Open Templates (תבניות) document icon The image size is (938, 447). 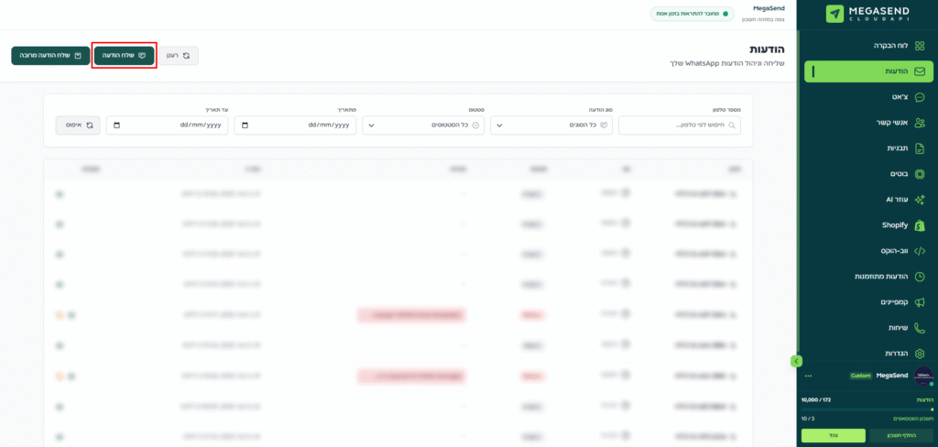click(x=920, y=148)
